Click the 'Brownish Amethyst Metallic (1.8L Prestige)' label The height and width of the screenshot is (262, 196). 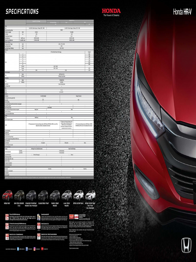pos(31,204)
